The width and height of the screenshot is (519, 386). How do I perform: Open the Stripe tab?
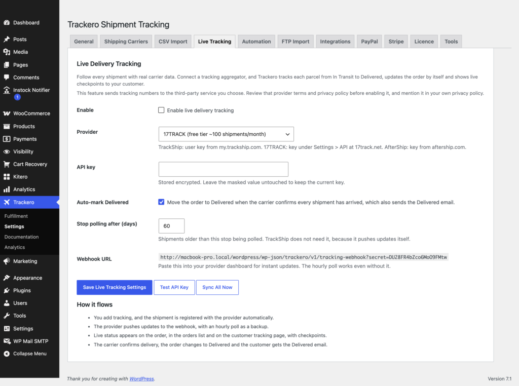(396, 42)
